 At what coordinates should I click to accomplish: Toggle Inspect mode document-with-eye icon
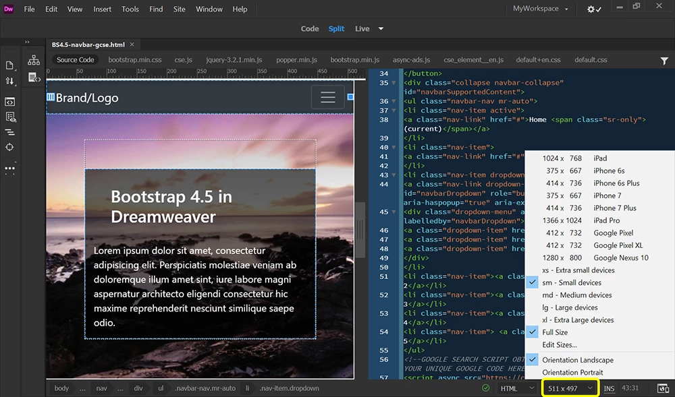[x=10, y=117]
